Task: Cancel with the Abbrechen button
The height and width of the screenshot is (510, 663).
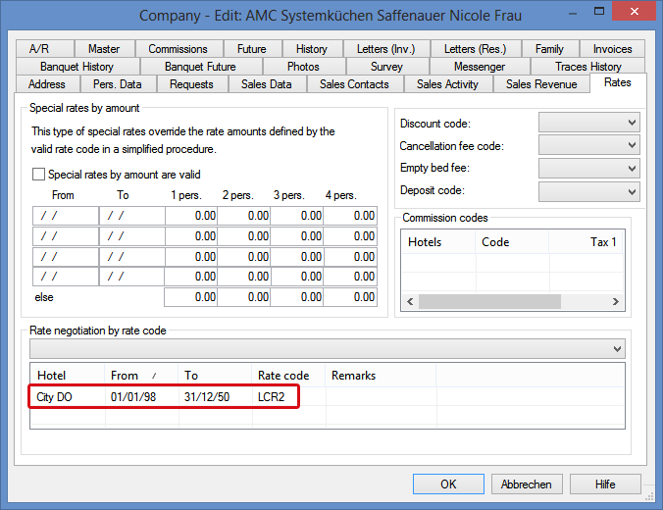Action: click(527, 484)
